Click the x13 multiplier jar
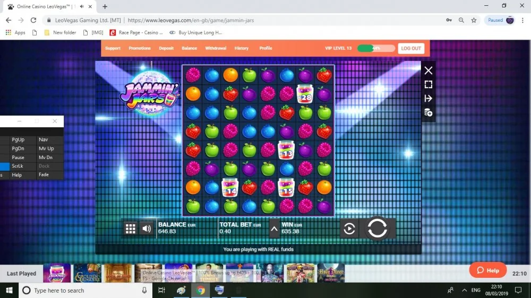This screenshot has width=531, height=298. [x=286, y=150]
